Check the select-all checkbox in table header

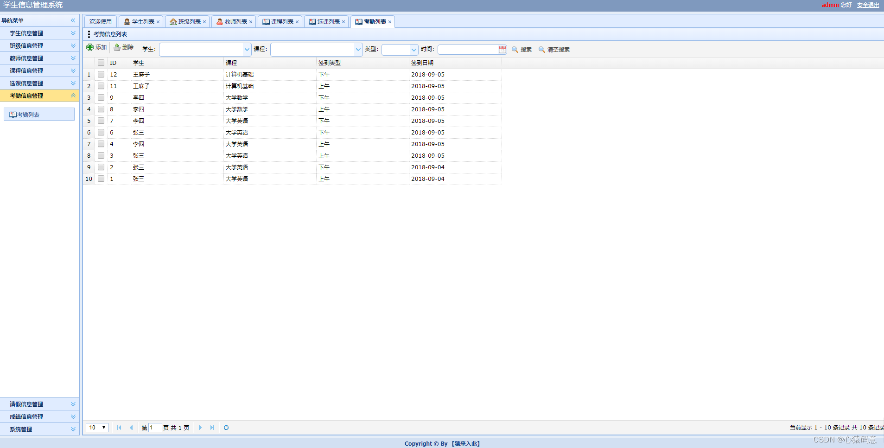[101, 63]
